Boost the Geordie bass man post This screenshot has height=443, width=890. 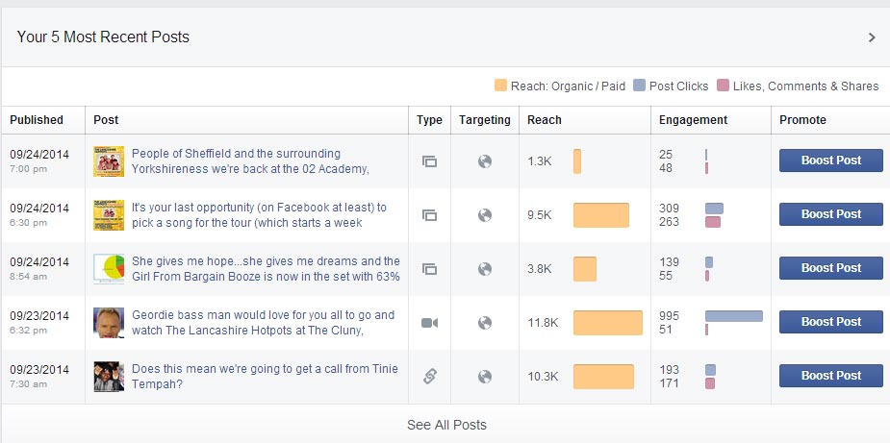point(830,322)
